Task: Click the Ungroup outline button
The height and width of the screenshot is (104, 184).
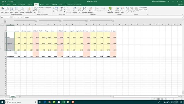Action: point(132,10)
